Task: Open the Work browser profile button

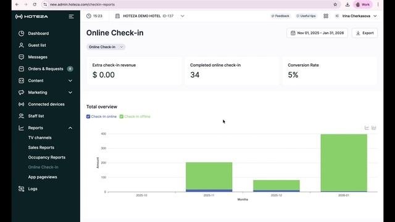Action: [362, 4]
